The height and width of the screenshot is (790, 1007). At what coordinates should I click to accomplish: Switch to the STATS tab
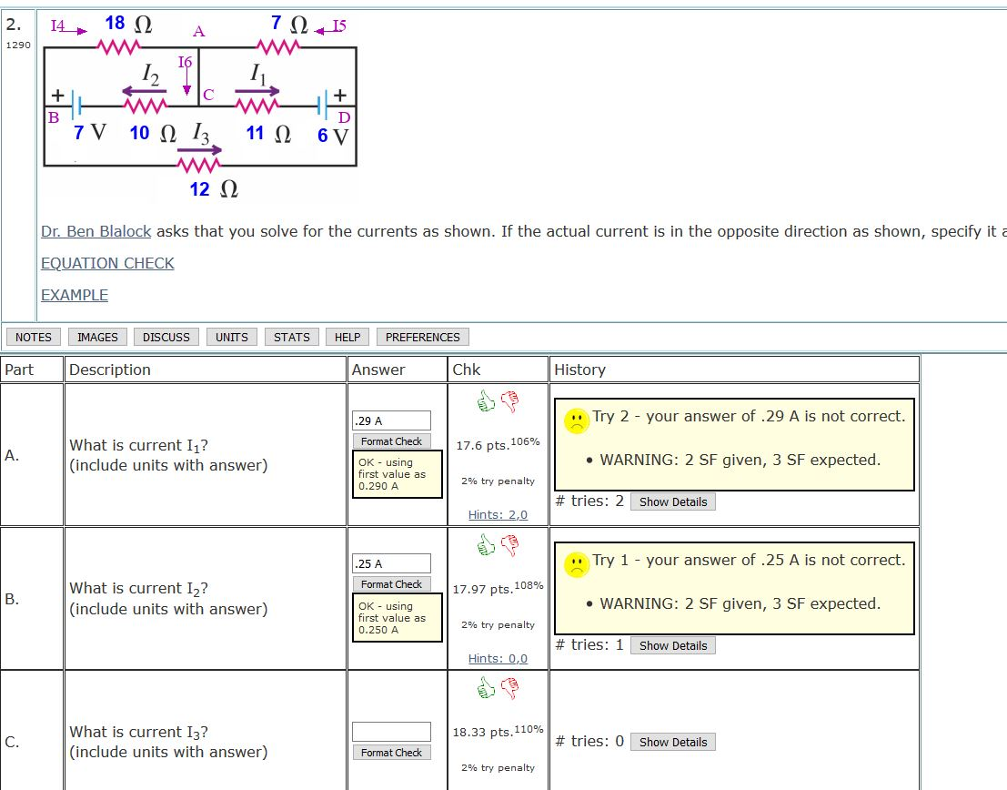pyautogui.click(x=291, y=337)
